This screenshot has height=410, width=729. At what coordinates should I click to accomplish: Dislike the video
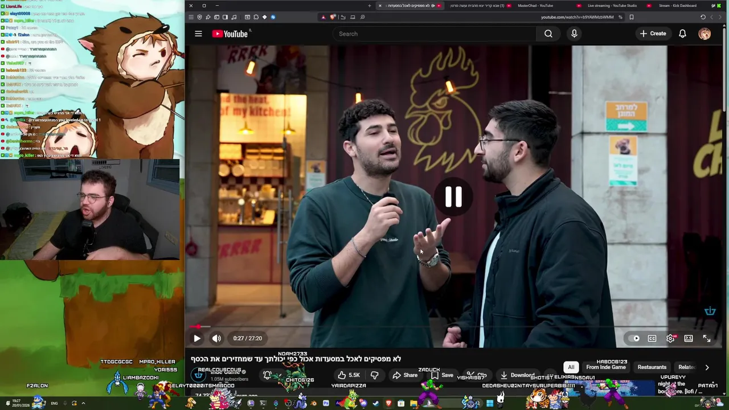tap(375, 375)
